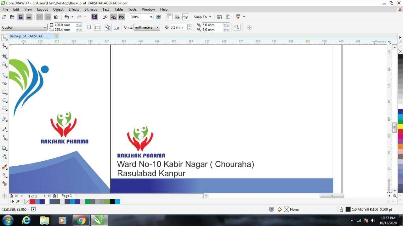Select the Text tool
Image resolution: width=403 pixels, height=226 pixels.
5,119
